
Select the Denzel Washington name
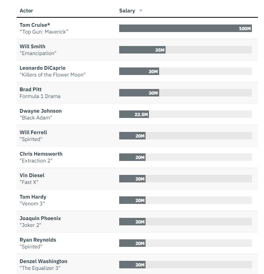pyautogui.click(x=43, y=261)
